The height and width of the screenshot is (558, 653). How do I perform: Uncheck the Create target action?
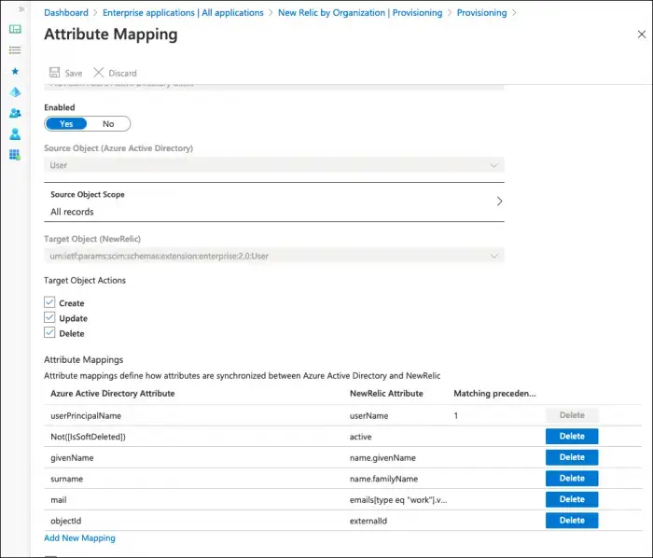pyautogui.click(x=50, y=303)
